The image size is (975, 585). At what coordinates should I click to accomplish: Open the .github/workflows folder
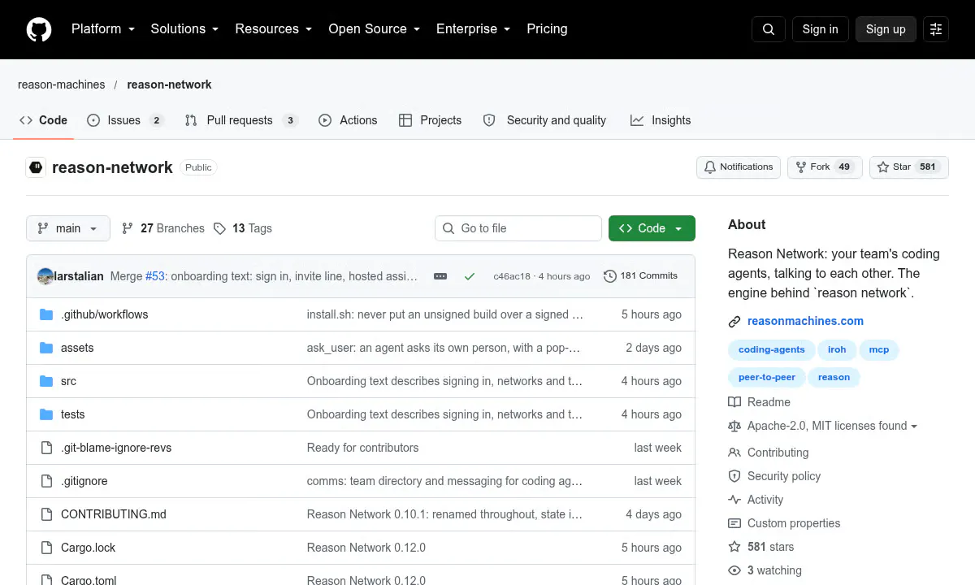104,314
